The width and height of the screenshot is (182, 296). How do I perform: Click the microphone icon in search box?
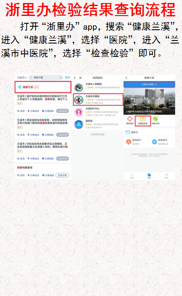(x=61, y=78)
